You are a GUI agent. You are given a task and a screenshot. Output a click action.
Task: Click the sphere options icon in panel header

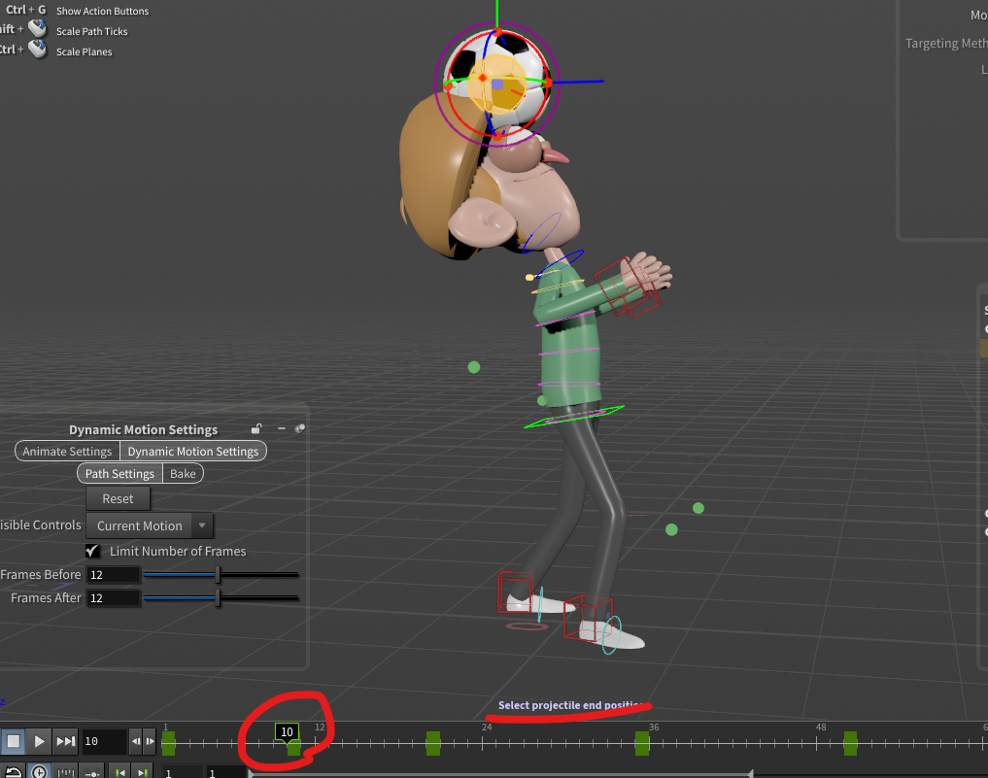(x=300, y=429)
